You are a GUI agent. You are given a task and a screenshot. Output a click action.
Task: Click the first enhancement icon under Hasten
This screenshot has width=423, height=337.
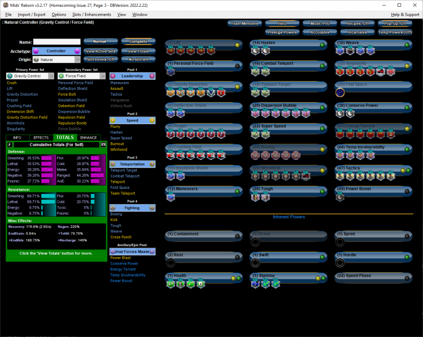(x=255, y=51)
